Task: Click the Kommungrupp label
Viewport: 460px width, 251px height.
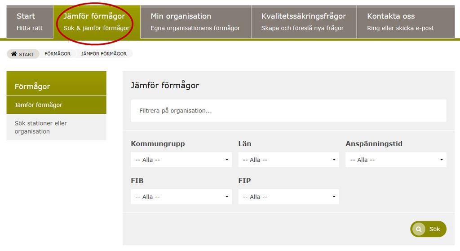Action: [x=158, y=144]
